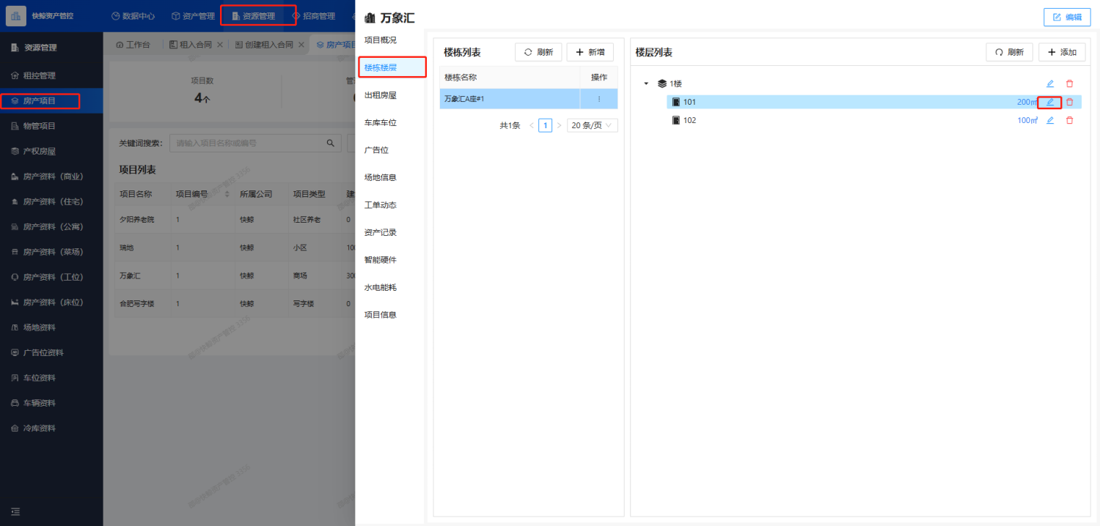Open 物管项目 in the sidebar
The height and width of the screenshot is (526, 1100).
pyautogui.click(x=51, y=126)
